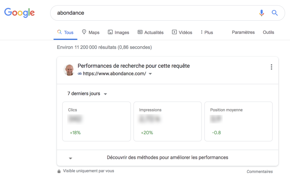Click the magnifying glass search button

tap(275, 13)
